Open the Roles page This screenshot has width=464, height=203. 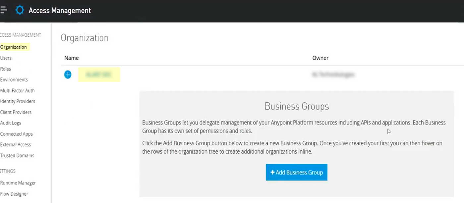[6, 69]
